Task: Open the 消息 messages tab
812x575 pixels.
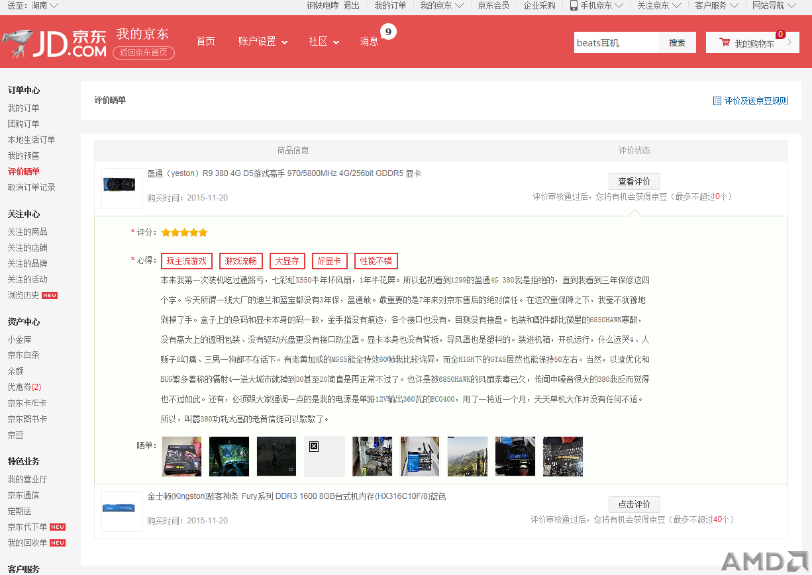Action: click(x=370, y=41)
